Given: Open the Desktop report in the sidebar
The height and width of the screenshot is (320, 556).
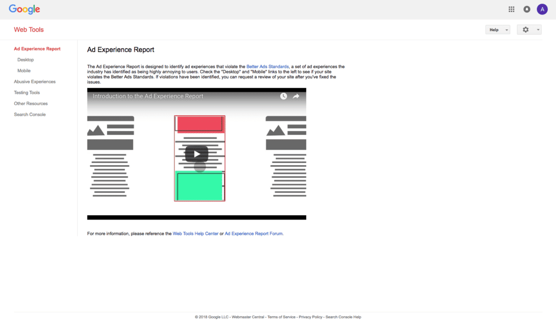Looking at the screenshot, I should pos(26,60).
